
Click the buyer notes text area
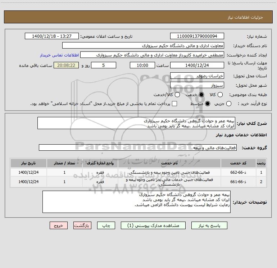pyautogui.click(x=136, y=202)
